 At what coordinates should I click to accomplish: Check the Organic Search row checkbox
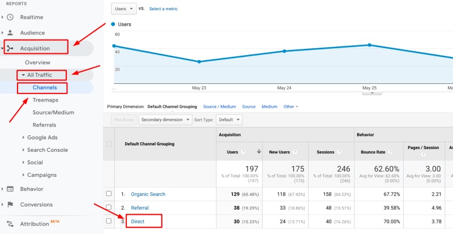tap(109, 194)
